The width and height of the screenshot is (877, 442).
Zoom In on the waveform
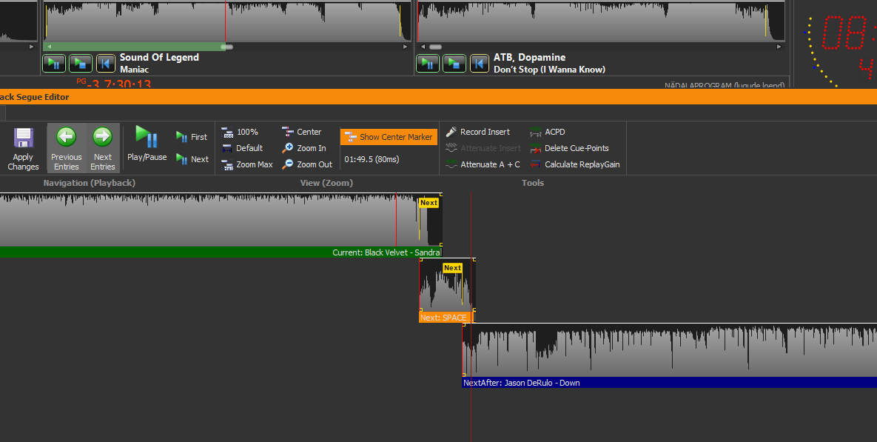click(304, 148)
